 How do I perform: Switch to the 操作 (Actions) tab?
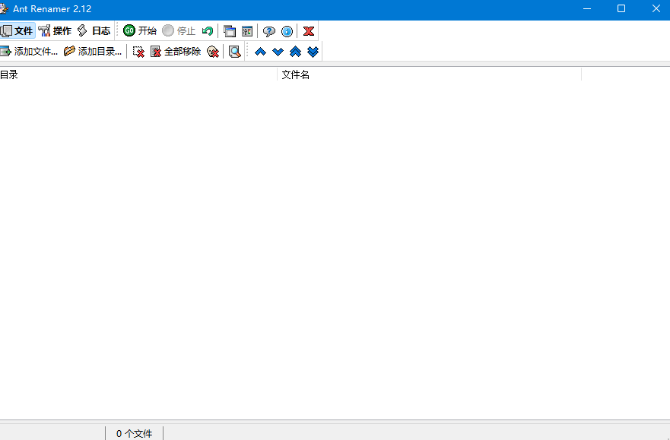coord(55,30)
